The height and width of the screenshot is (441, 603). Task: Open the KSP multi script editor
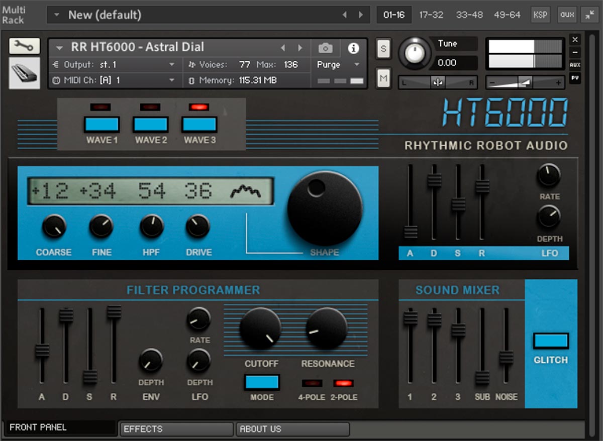click(540, 15)
